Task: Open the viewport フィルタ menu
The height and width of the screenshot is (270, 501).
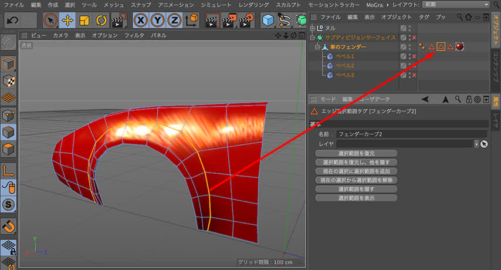Action: [134, 35]
